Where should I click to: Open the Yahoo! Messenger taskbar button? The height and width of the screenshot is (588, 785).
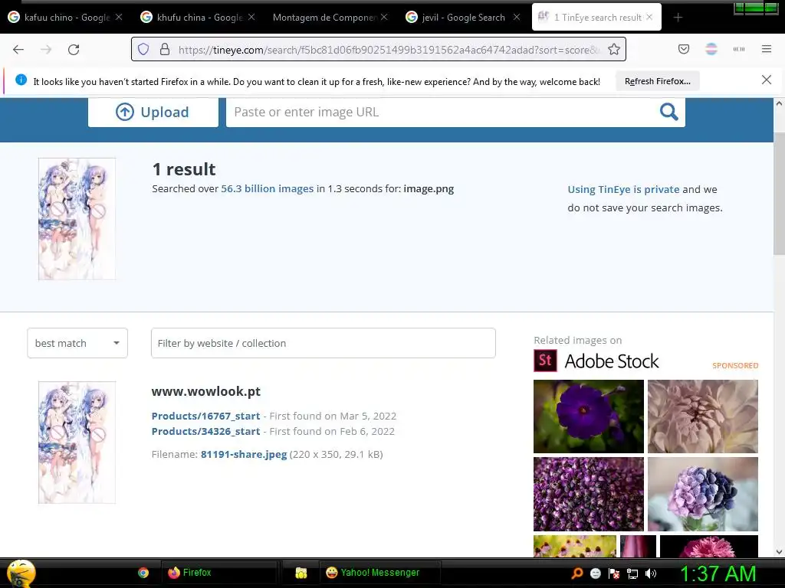[379, 573]
